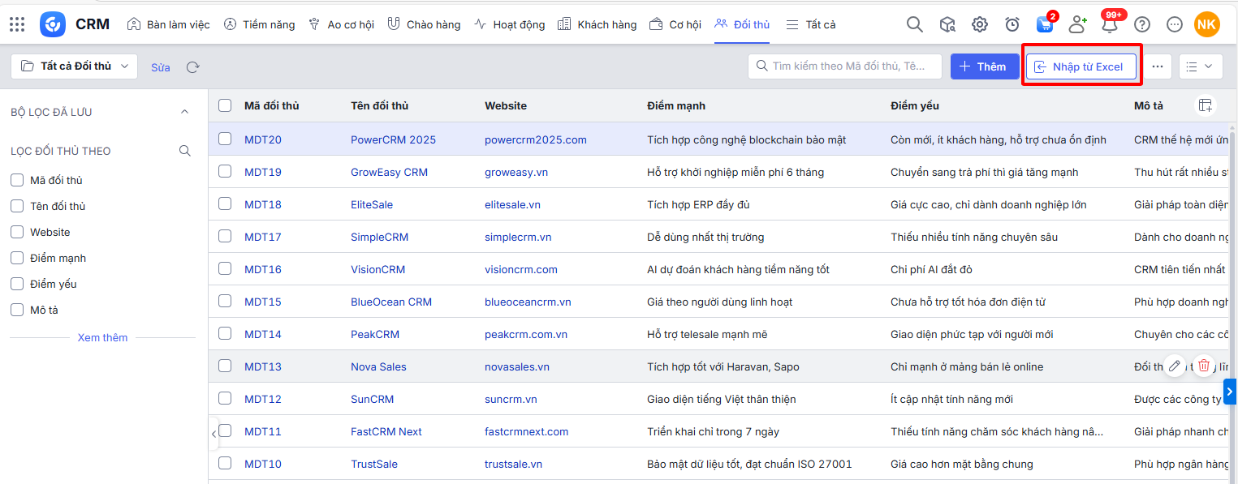Click the search magnifier in top bar
Image resolution: width=1238 pixels, height=484 pixels.
click(914, 24)
